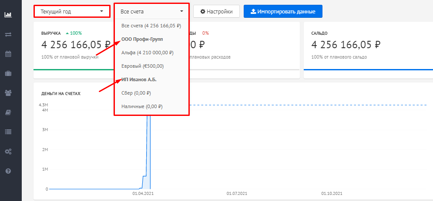Click the 4.3M axis label
433x201 pixels.
coord(44,105)
